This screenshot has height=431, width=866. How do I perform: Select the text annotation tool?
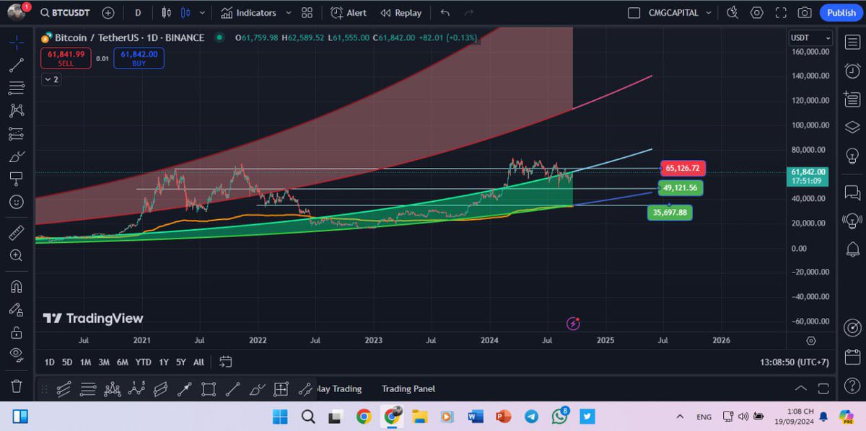[x=17, y=179]
